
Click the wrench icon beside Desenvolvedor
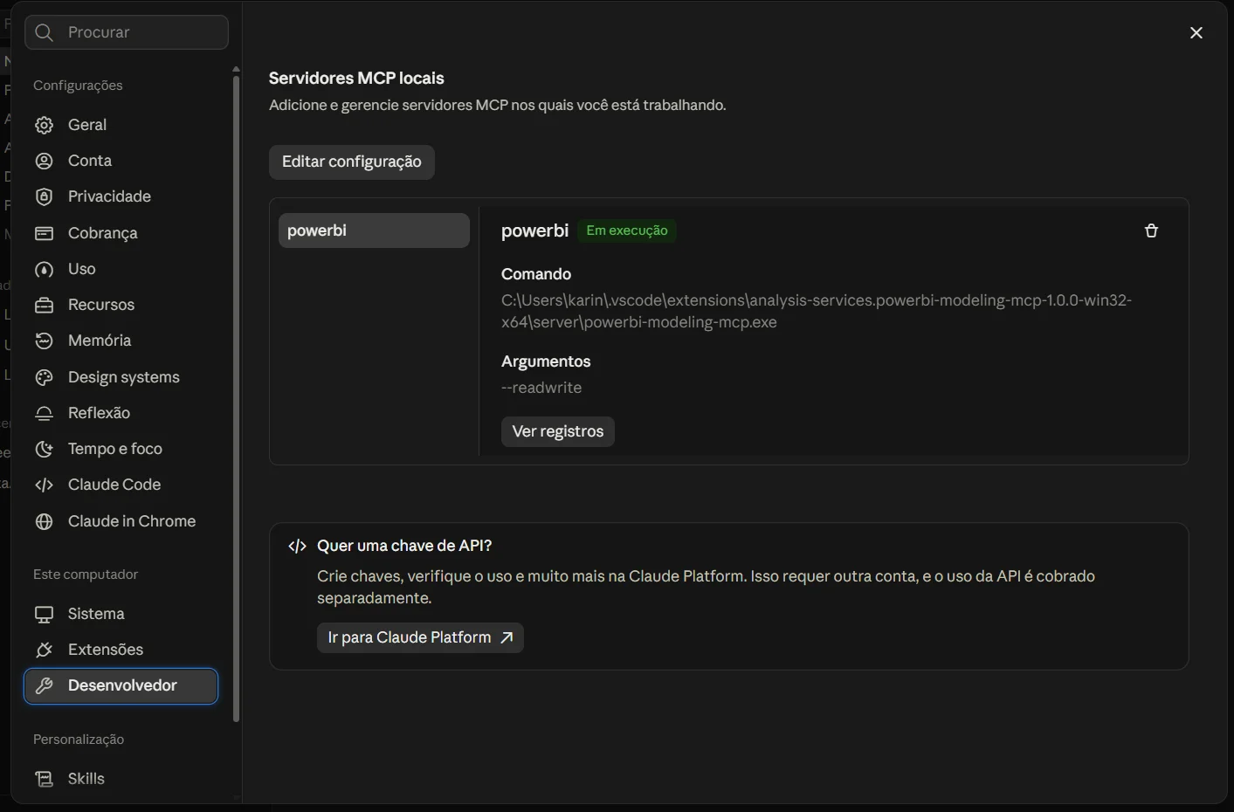[x=44, y=685]
